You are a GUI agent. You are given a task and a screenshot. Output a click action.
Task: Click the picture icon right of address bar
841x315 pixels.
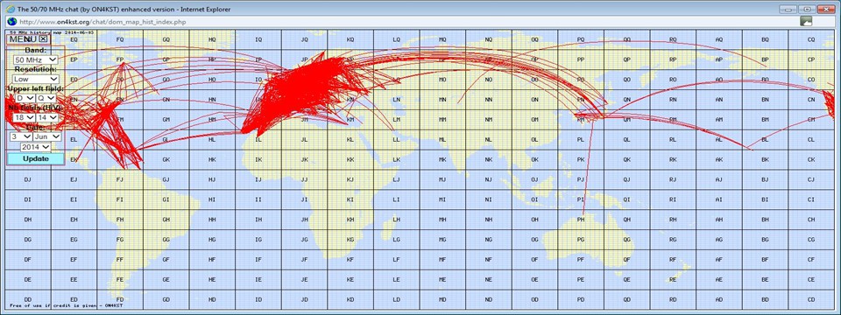click(806, 21)
